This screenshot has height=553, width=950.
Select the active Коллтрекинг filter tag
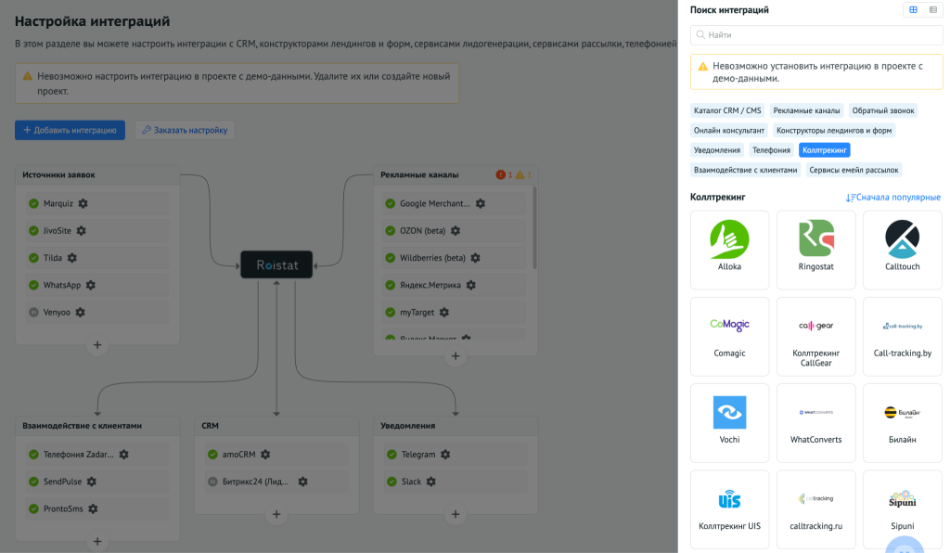(824, 150)
